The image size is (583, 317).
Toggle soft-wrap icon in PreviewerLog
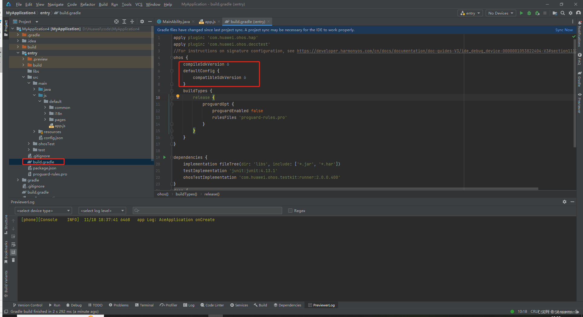click(x=13, y=244)
